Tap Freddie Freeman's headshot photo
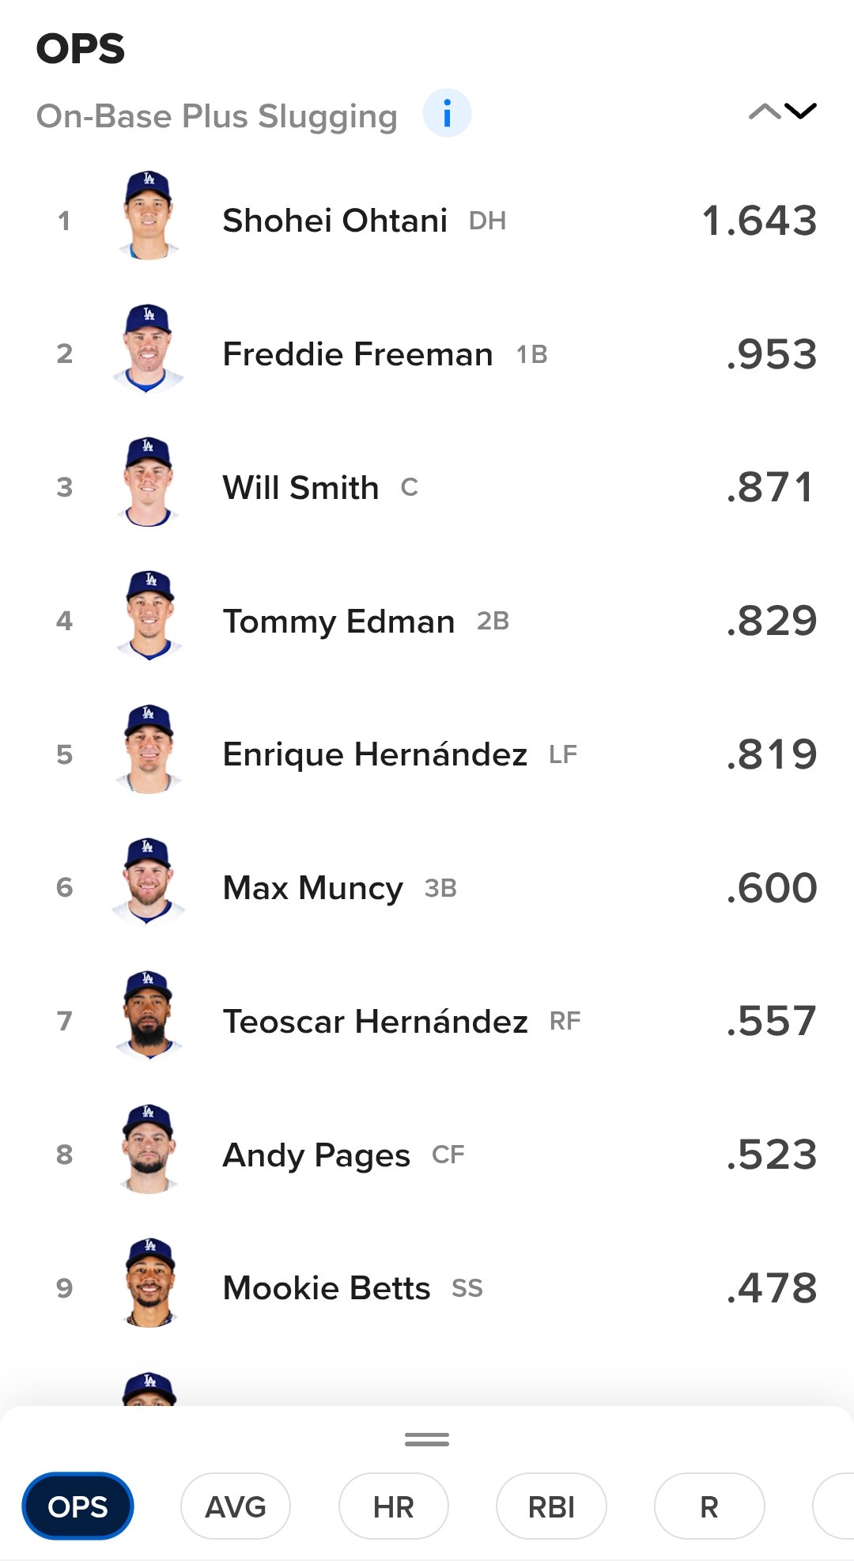 pyautogui.click(x=149, y=350)
